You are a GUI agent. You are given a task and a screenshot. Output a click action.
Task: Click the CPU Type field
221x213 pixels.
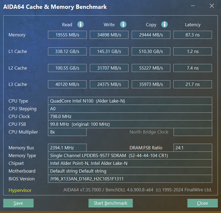coord(130,101)
